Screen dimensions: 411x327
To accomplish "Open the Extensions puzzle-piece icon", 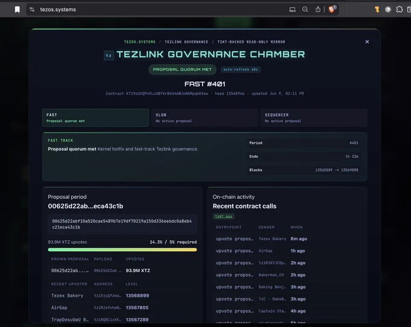I will click(x=399, y=10).
